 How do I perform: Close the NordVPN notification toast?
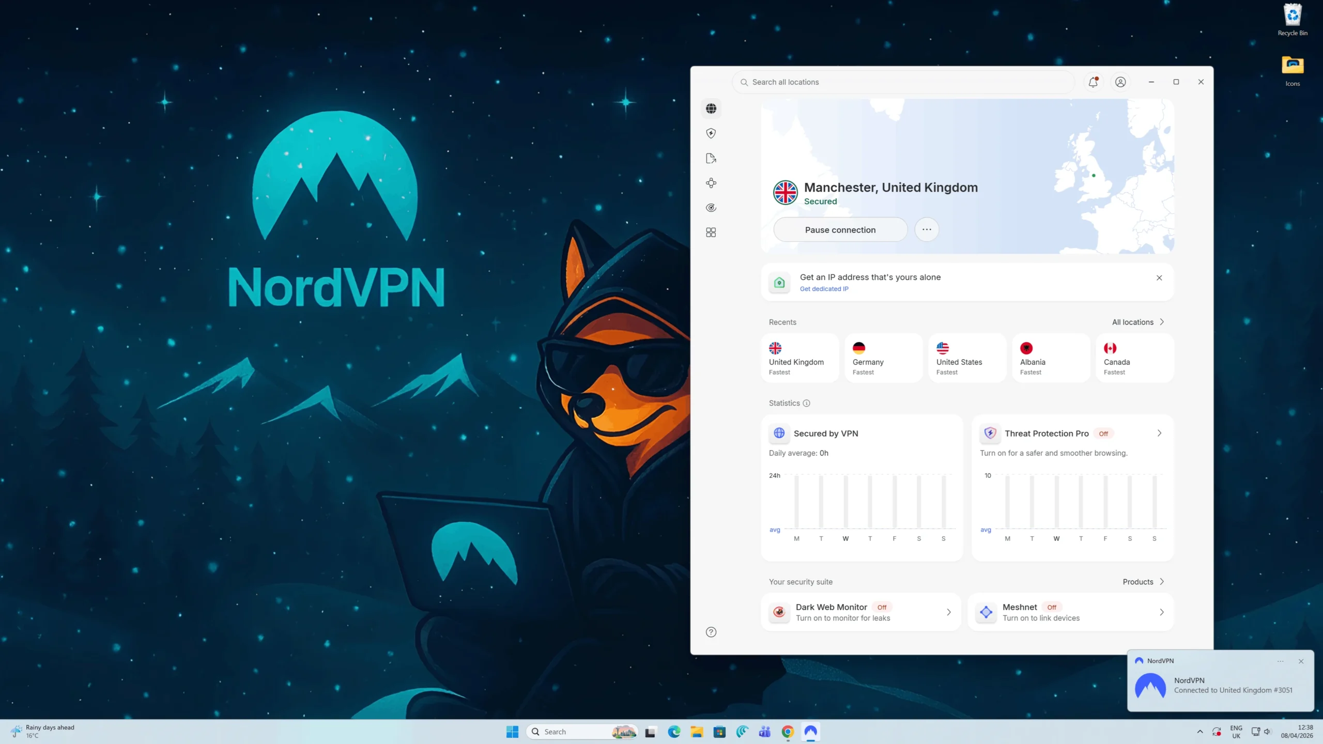(1301, 661)
